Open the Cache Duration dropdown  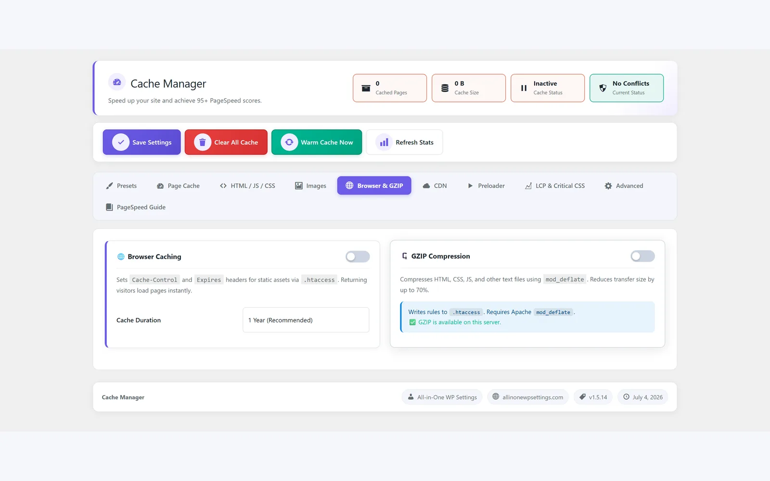[x=306, y=320]
